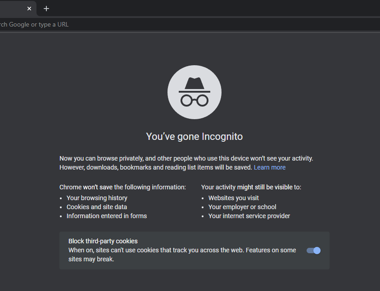Viewport: 380px width, 291px height.
Task: Close the Incognito tab with the X
Action: point(29,8)
